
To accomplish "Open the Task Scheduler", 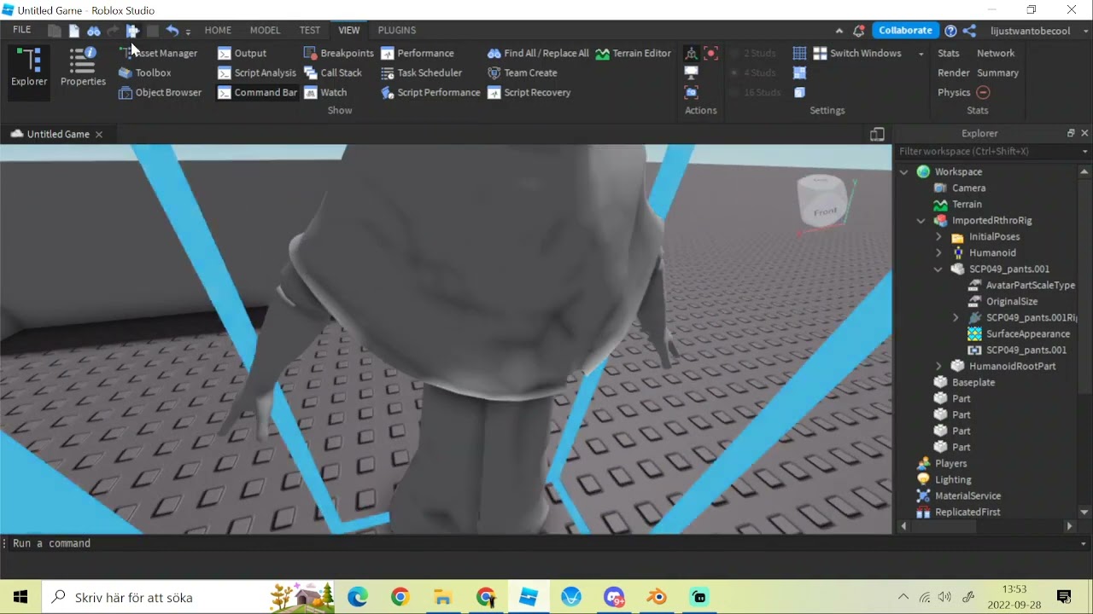I will pos(421,72).
